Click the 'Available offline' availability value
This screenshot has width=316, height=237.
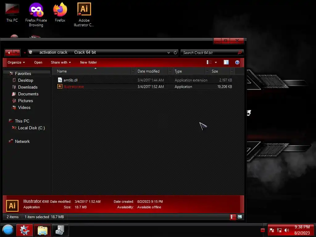tap(149, 207)
